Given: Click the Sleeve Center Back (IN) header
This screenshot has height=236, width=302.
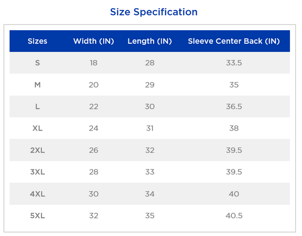Looking at the screenshot, I should tap(234, 41).
